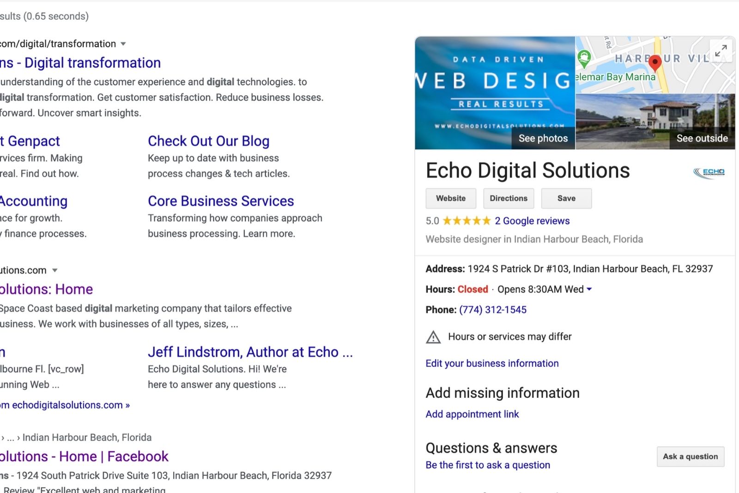Click the Ask a question button
Screen dimensions: 739x493
(x=691, y=456)
